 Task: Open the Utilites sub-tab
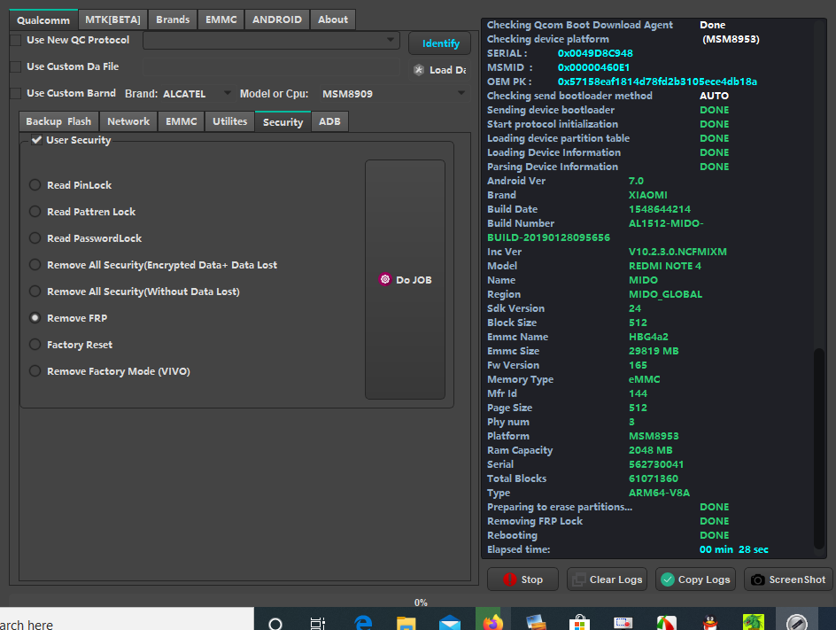pyautogui.click(x=229, y=121)
